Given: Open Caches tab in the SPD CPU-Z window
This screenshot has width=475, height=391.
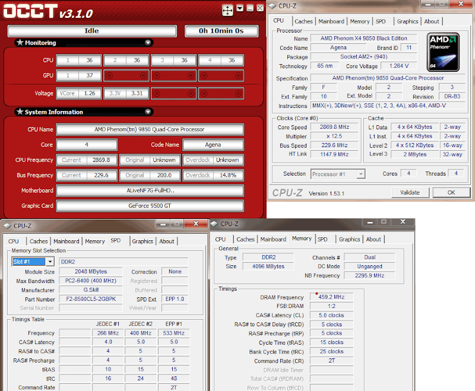Looking at the screenshot, I should point(39,241).
